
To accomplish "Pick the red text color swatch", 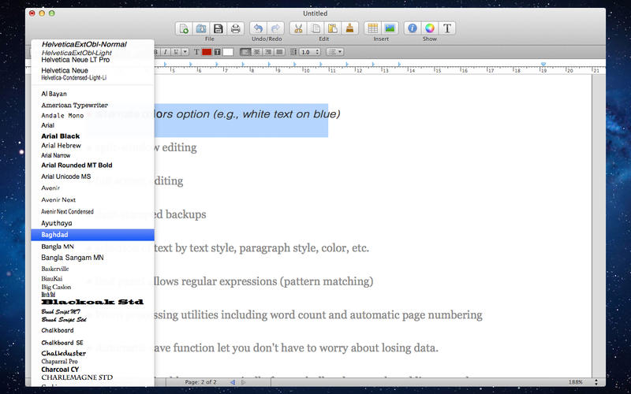I will pos(207,52).
